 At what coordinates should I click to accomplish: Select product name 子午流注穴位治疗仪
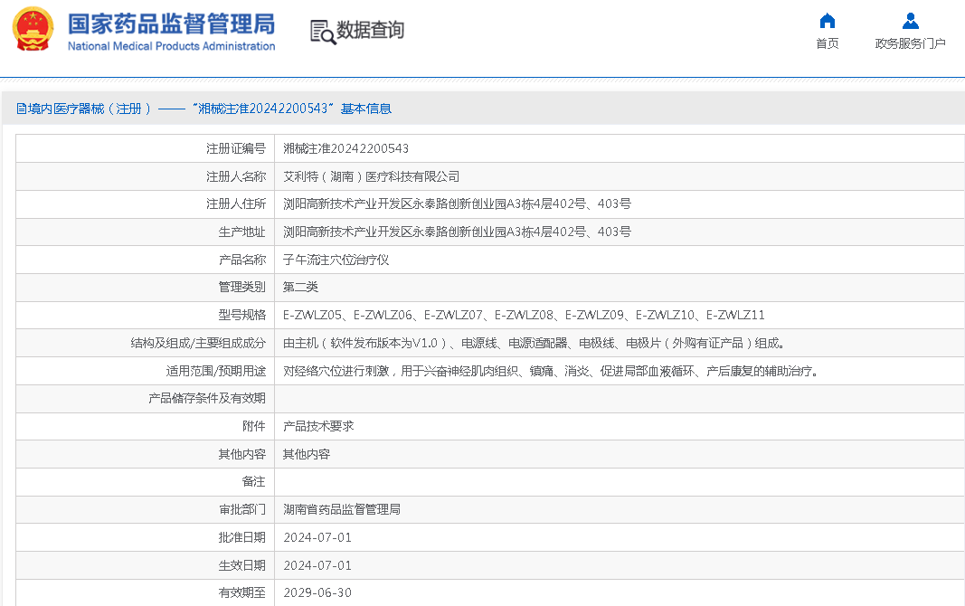[336, 260]
